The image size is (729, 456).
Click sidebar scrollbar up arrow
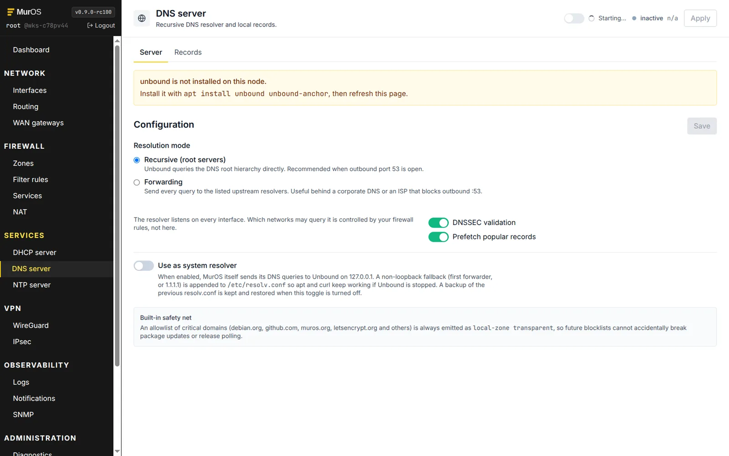click(x=117, y=41)
